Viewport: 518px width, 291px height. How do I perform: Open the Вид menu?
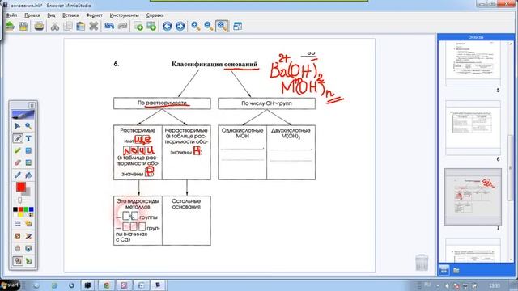tap(51, 15)
